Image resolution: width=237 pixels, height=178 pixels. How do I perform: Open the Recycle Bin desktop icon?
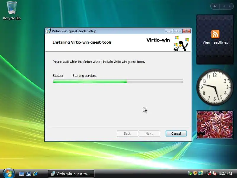pyautogui.click(x=12, y=11)
